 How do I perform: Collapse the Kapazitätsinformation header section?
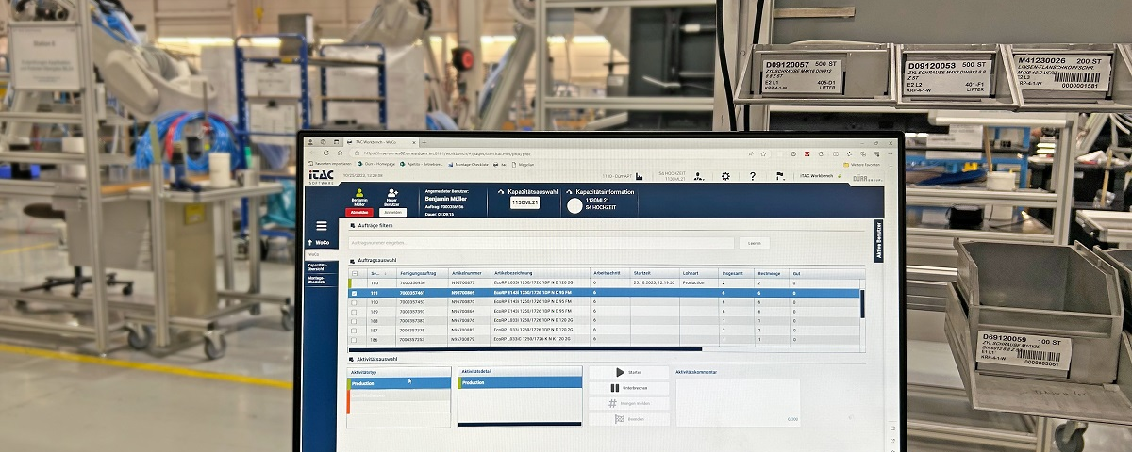coord(568,192)
